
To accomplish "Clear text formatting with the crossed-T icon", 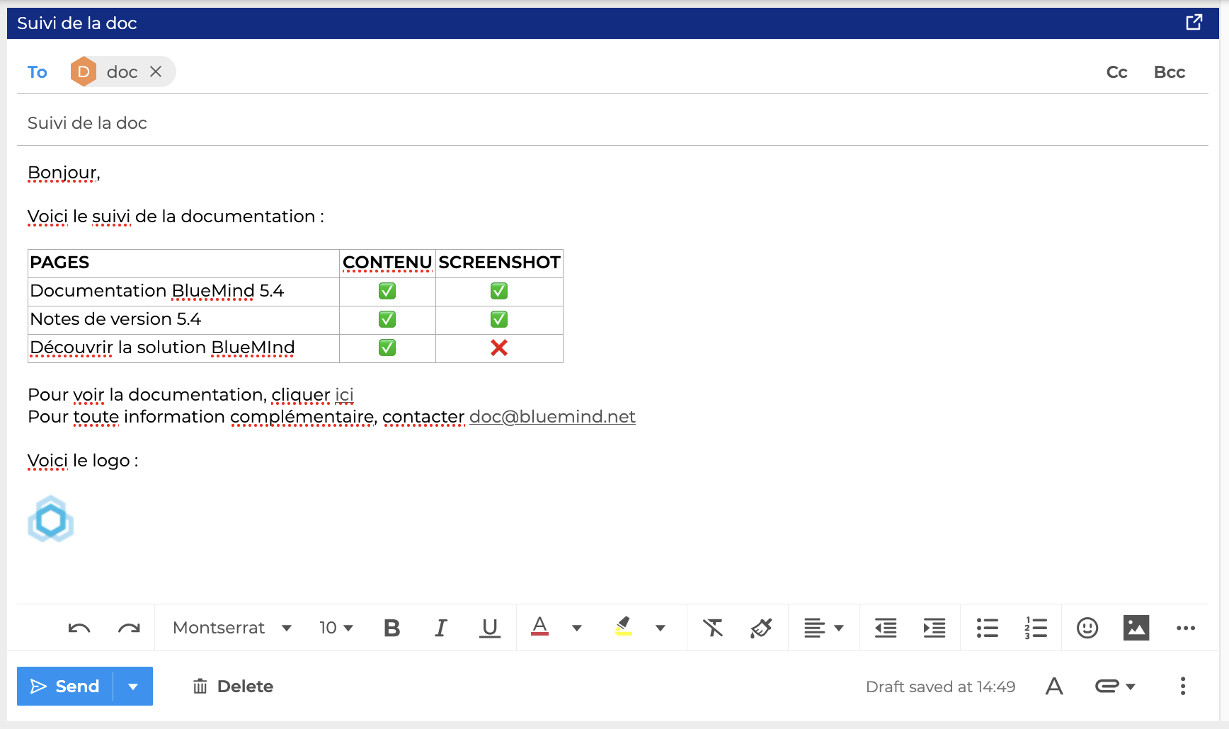I will [x=712, y=628].
